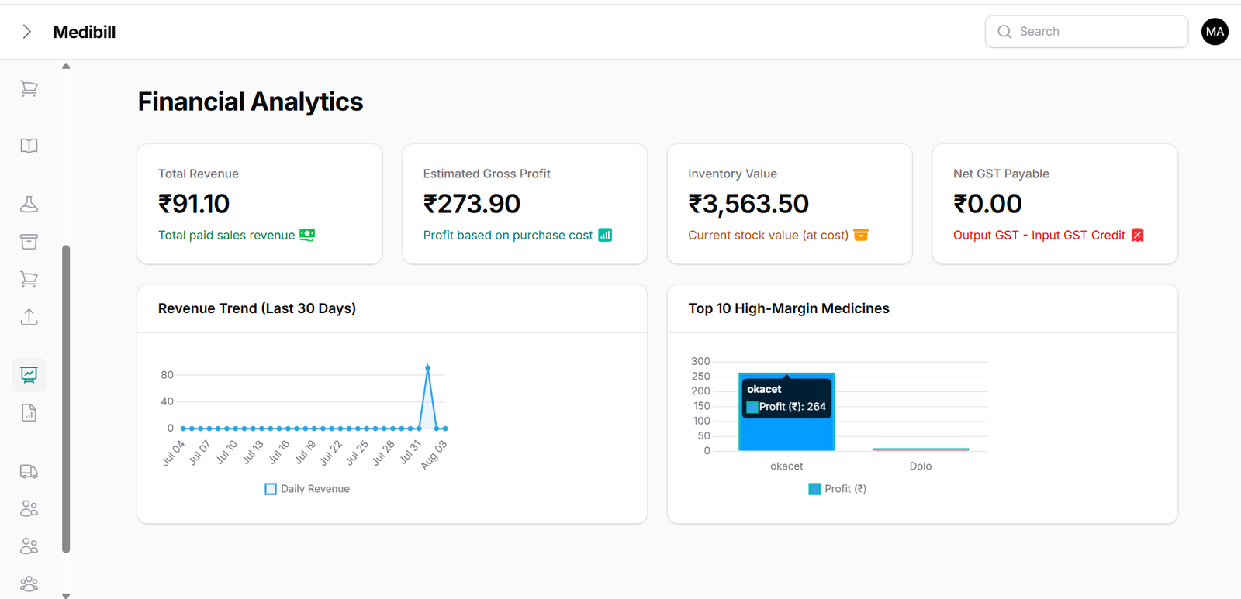Click the Aug 03 date axis label

click(x=435, y=455)
